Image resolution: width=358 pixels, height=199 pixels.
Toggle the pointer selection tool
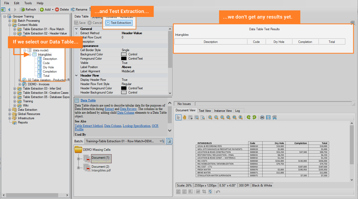pyautogui.click(x=178, y=117)
